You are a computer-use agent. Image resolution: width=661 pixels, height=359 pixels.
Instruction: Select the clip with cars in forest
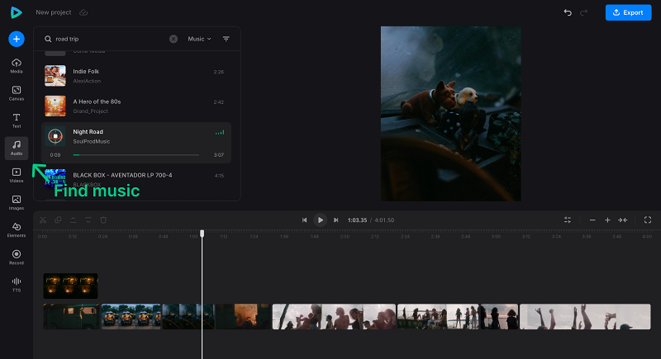click(131, 316)
